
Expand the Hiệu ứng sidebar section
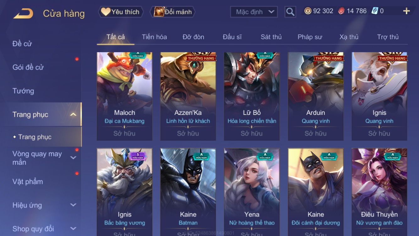coord(73,205)
